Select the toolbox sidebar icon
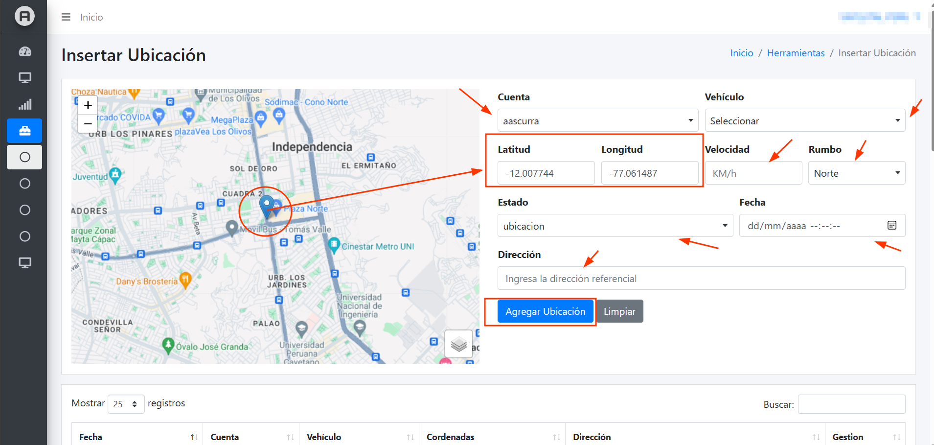This screenshot has height=445, width=934. 24,131
